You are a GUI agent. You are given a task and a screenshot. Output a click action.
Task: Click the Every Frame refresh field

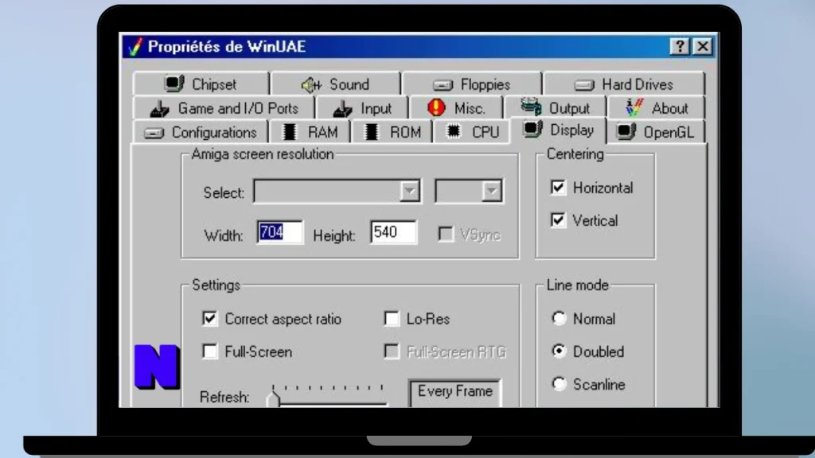[x=454, y=393]
